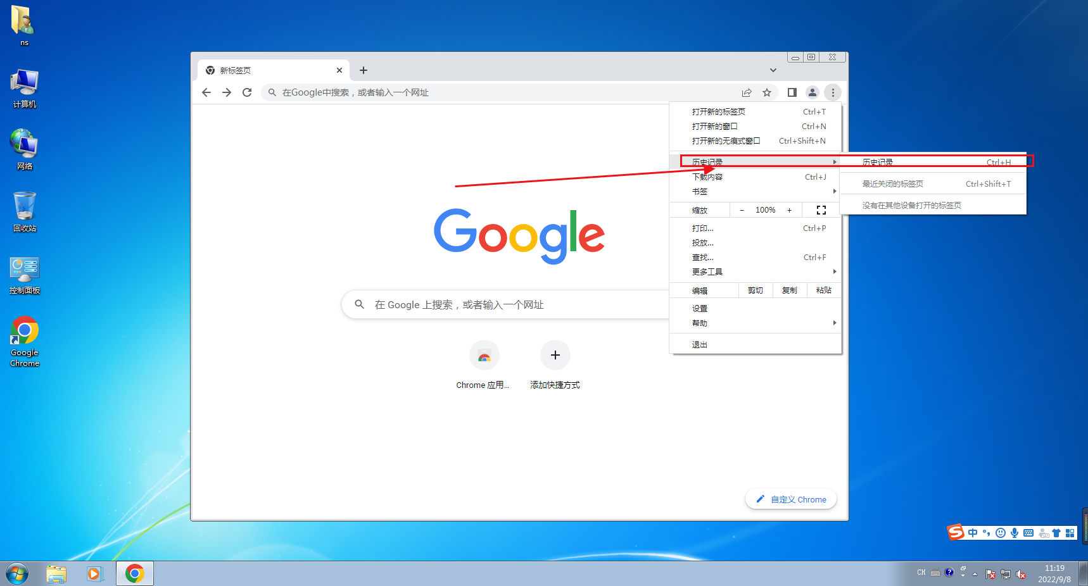
Task: Go back using the browser back arrow
Action: (206, 92)
